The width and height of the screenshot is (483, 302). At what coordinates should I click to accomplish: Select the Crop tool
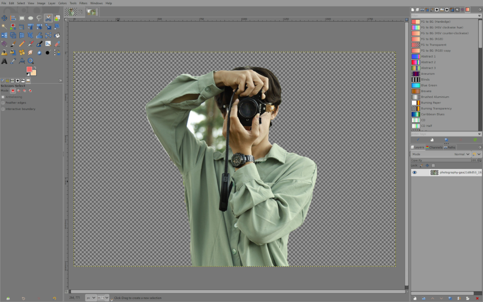point(22,26)
